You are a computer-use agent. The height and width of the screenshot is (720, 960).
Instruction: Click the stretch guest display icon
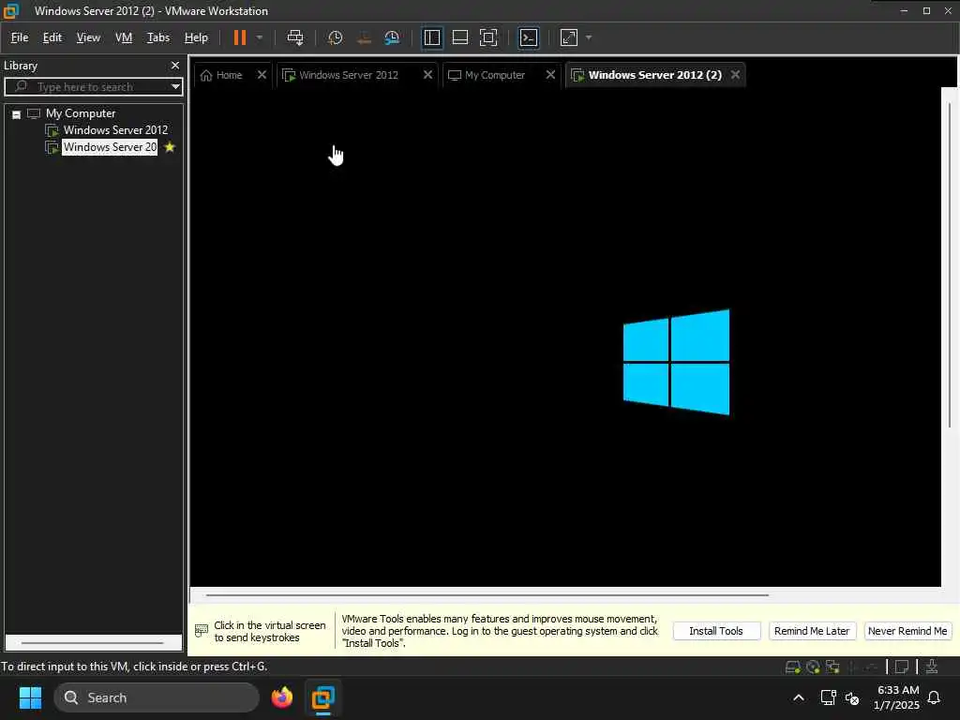569,37
